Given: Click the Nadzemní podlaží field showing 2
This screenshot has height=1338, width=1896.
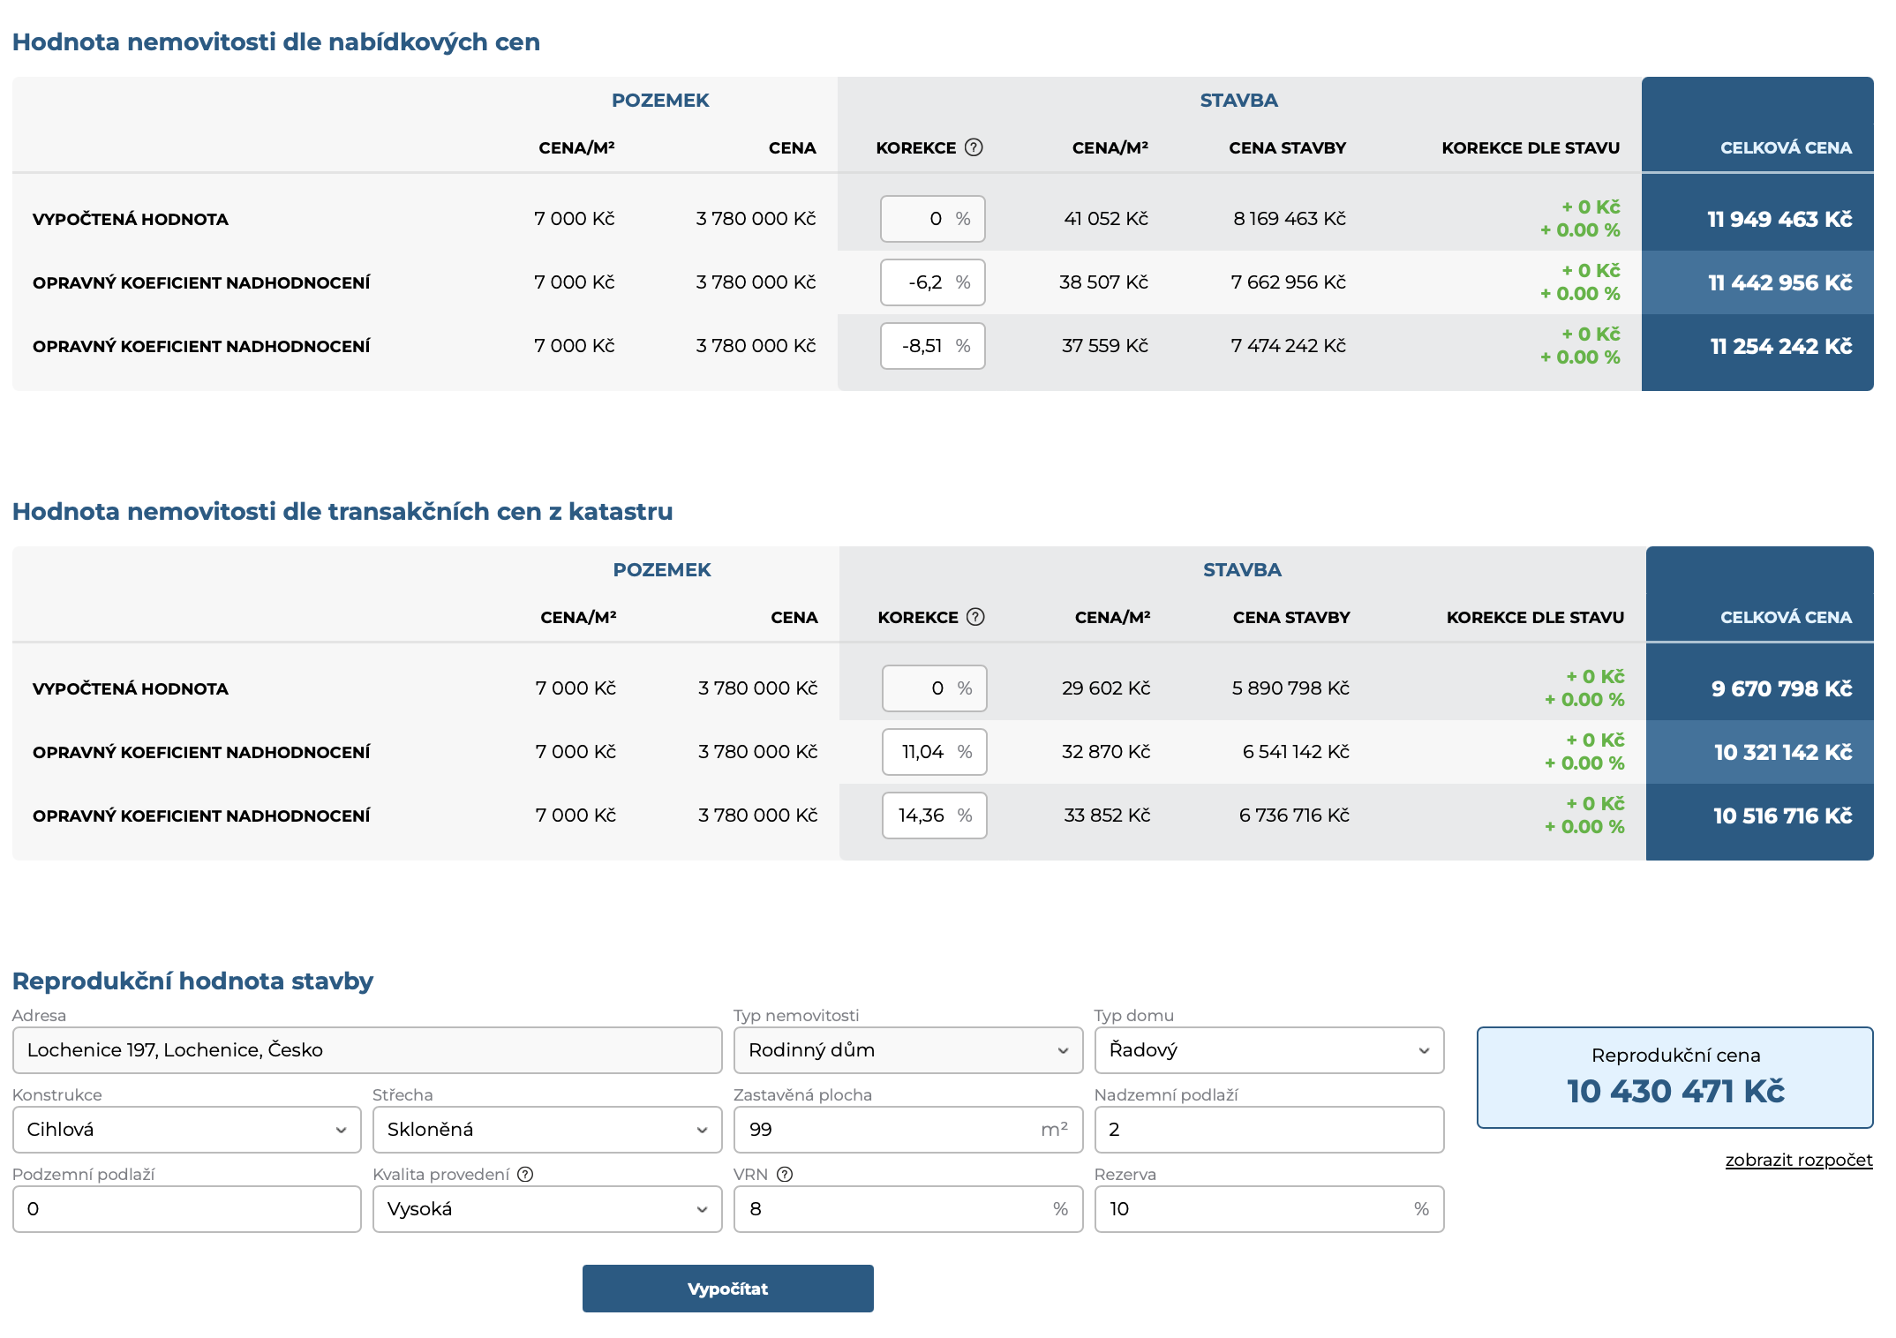Looking at the screenshot, I should (1269, 1130).
